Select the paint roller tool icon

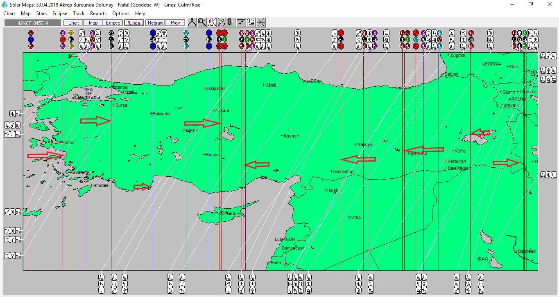point(231,22)
